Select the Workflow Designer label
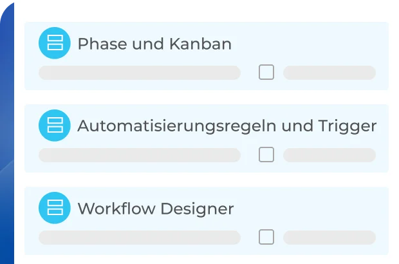This screenshot has width=399, height=264. pos(155,208)
